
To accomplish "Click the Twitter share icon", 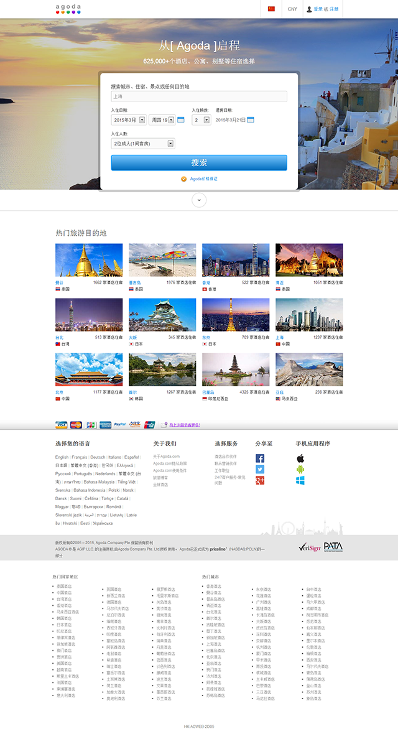I will pos(260,469).
